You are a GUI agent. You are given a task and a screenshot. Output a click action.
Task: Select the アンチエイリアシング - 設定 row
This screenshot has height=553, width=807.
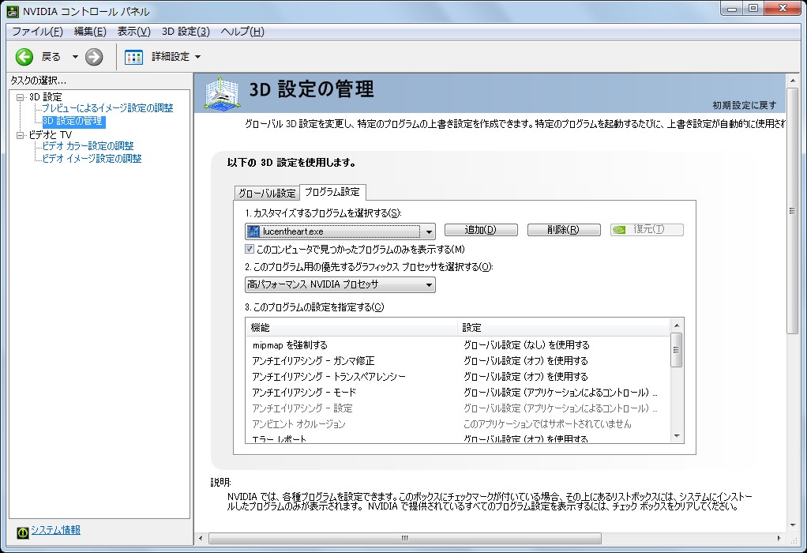(458, 408)
